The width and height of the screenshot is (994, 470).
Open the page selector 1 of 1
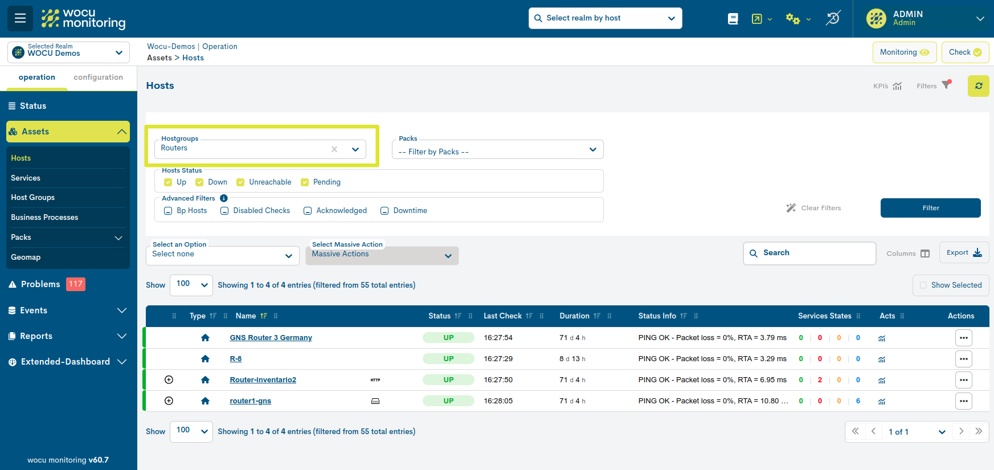point(917,432)
